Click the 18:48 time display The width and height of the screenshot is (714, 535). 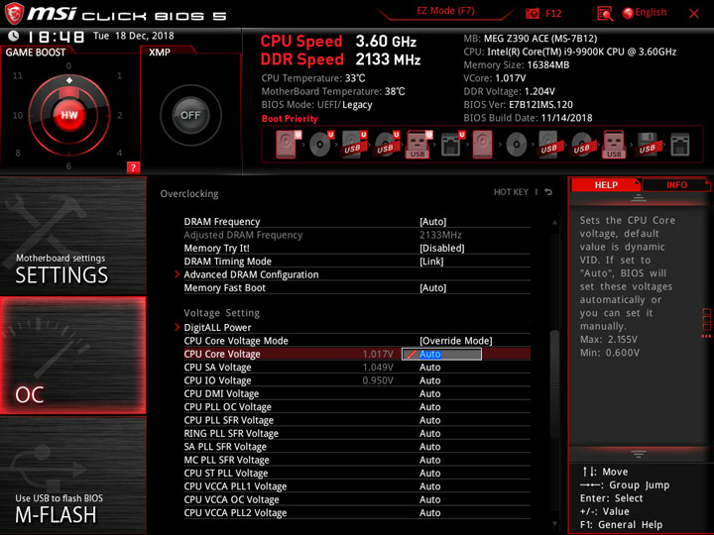click(56, 37)
